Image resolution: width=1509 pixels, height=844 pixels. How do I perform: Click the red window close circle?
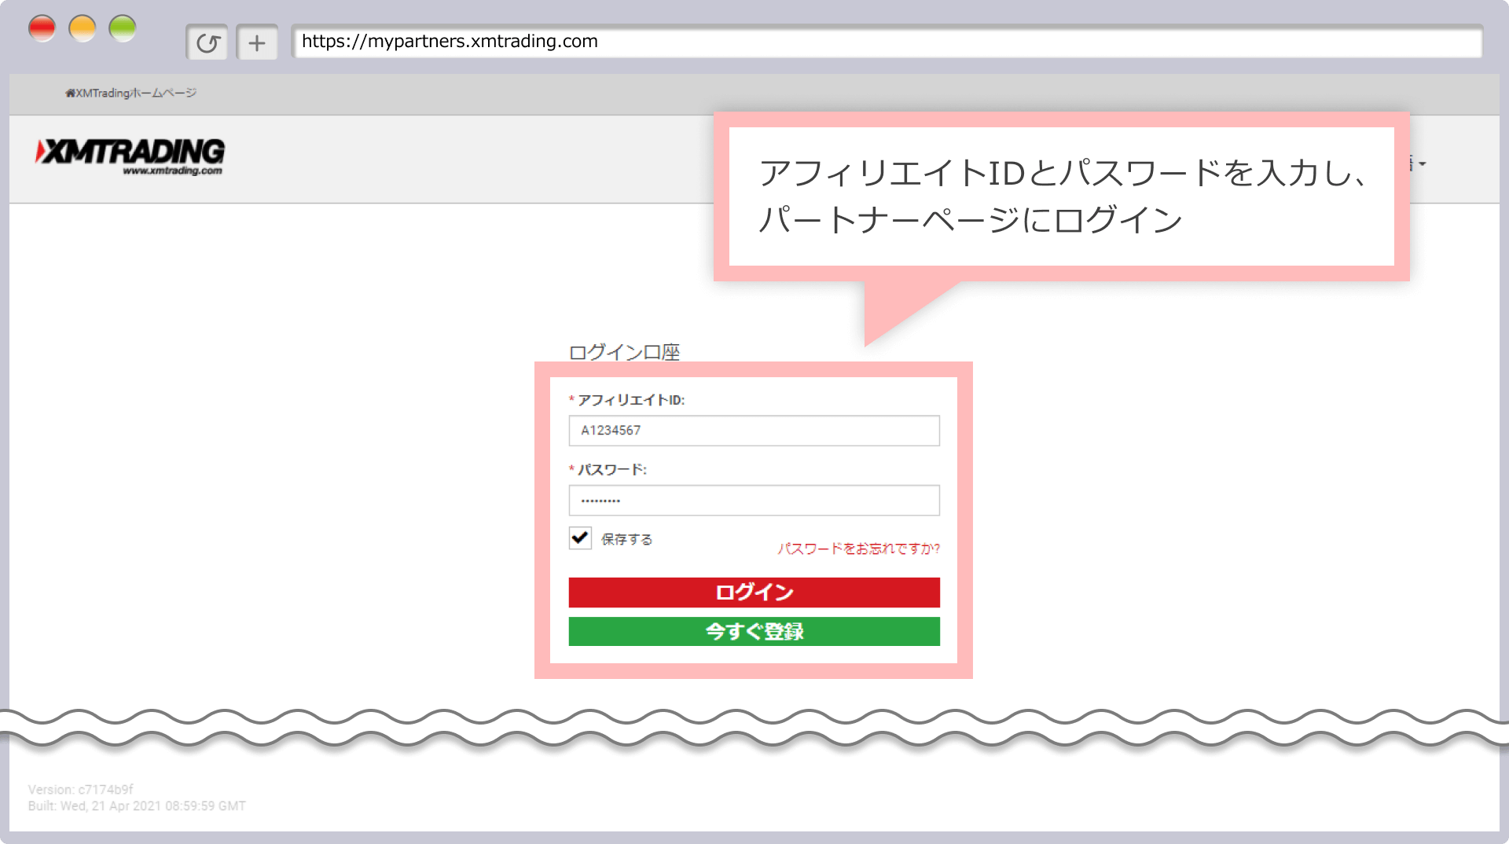coord(42,28)
